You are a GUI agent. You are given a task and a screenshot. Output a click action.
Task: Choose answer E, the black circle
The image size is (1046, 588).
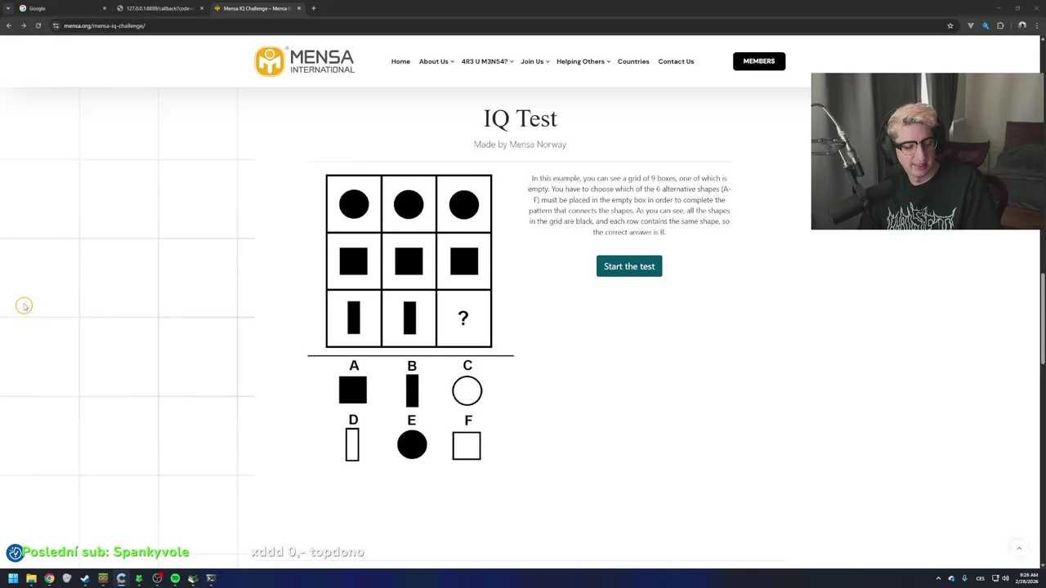pos(412,445)
